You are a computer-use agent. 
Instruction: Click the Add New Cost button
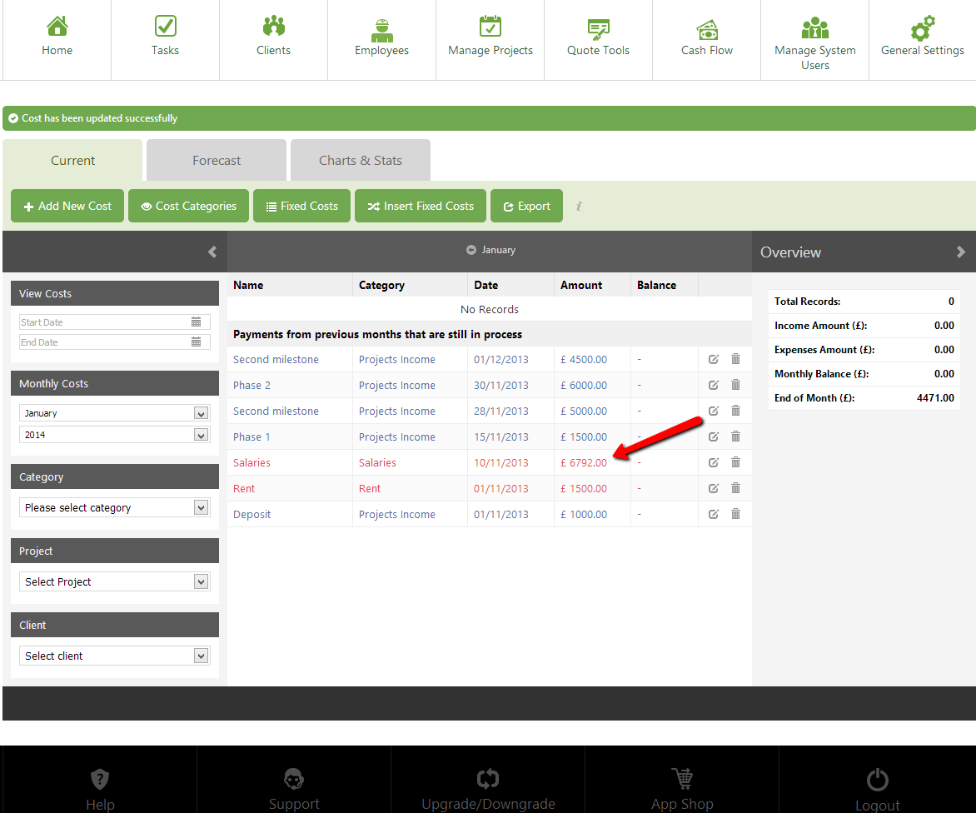[67, 206]
